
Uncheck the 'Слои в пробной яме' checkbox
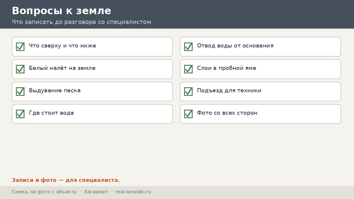pos(188,69)
